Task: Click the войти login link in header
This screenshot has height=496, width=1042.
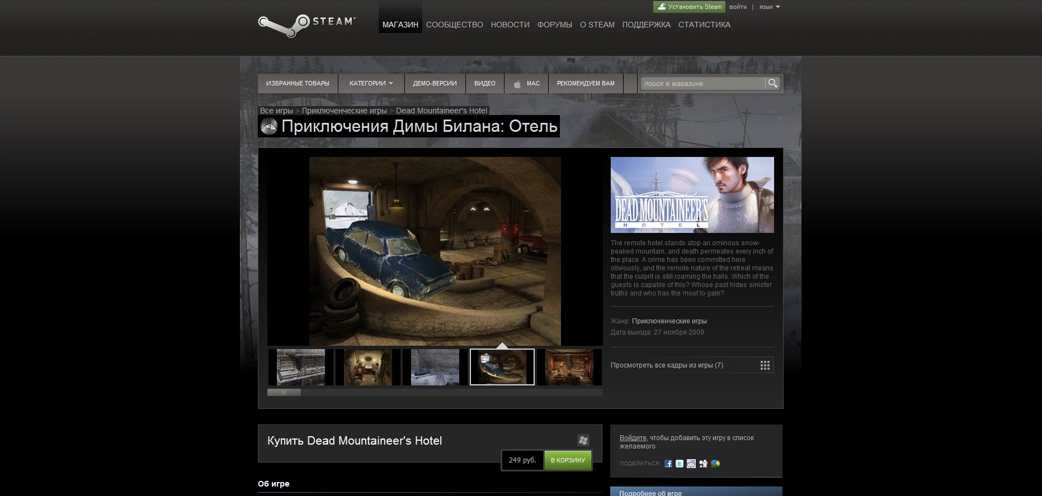Action: 738,7
